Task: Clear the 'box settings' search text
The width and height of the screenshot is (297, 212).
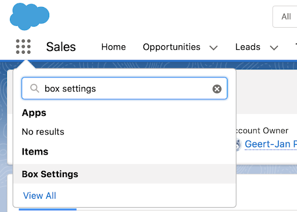Action: click(217, 89)
